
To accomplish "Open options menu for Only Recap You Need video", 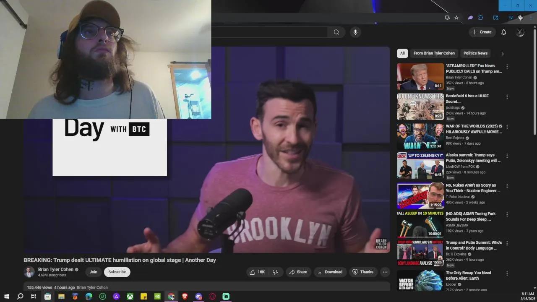I will 507,273.
